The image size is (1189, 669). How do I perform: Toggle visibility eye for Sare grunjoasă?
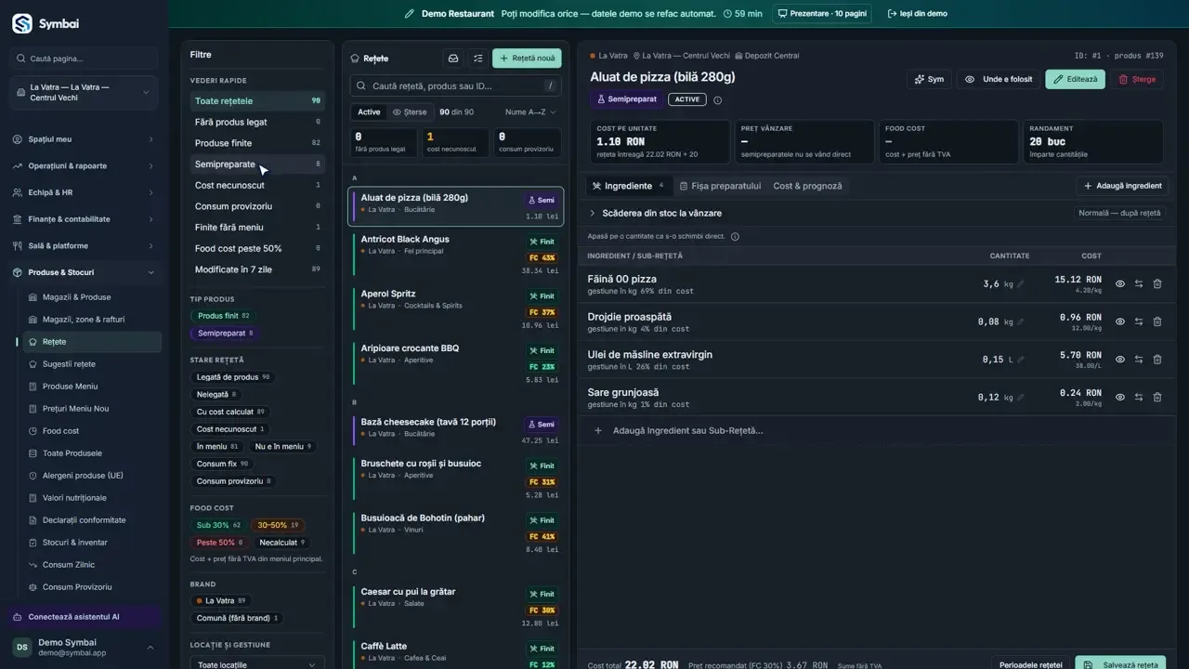point(1120,398)
